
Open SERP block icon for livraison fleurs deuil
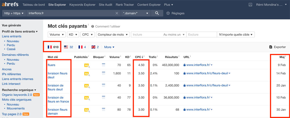pos(104,73)
